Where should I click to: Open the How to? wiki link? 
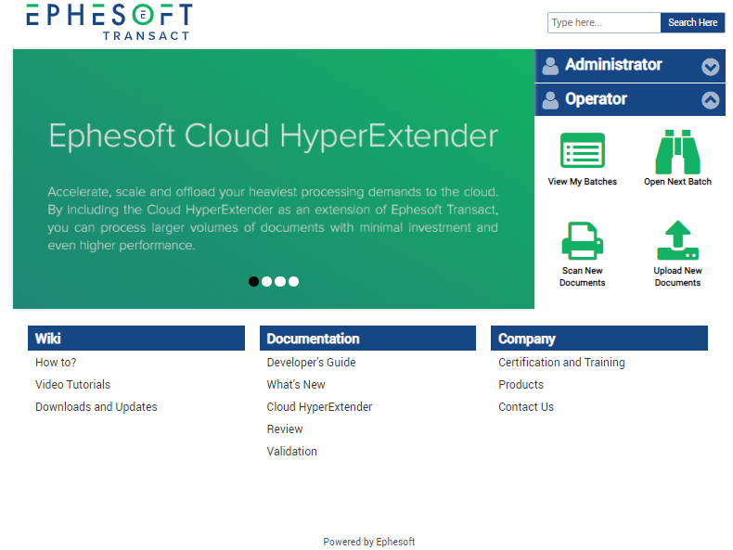56,362
